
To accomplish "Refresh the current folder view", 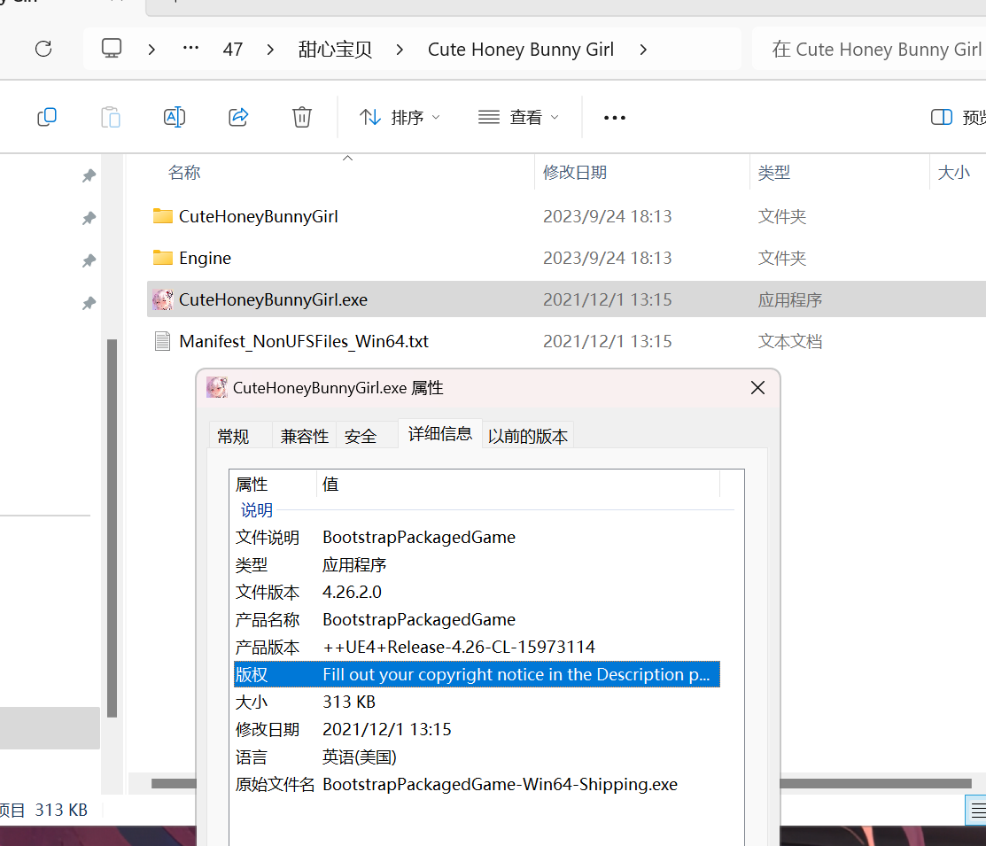I will 43,49.
